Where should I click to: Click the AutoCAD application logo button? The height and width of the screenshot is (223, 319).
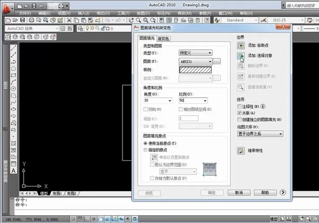pyautogui.click(x=7, y=8)
